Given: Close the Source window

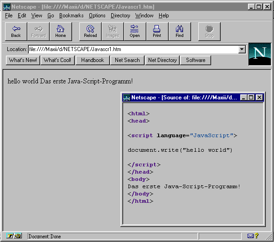Looking at the screenshot, I should 259,98.
